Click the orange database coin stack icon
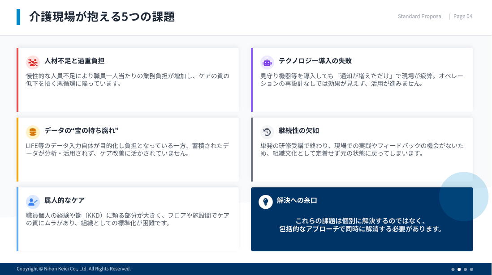Viewport: 492px width, 275px height. click(x=33, y=131)
